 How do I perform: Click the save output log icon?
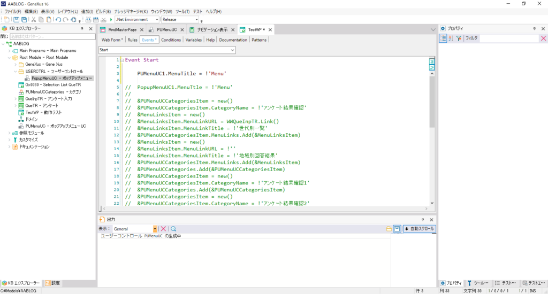397,229
